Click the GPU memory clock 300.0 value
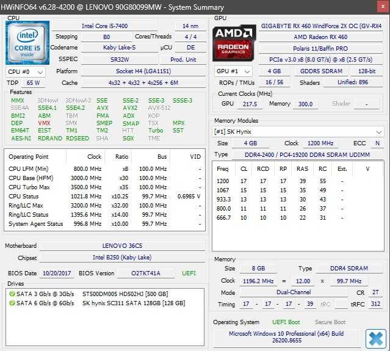 coord(305,104)
